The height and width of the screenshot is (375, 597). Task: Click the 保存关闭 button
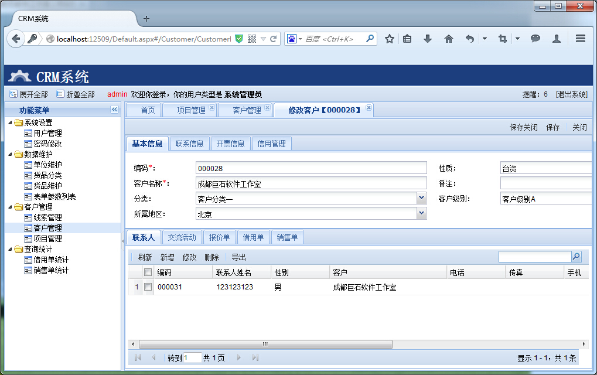(x=523, y=127)
